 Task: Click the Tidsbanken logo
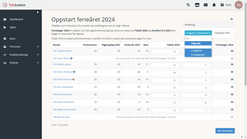coord(14,5)
